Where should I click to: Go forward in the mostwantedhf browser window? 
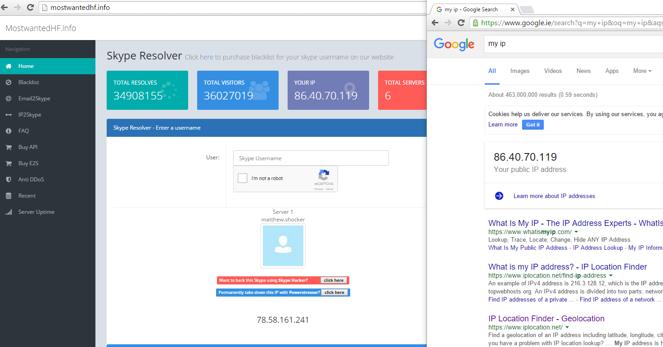[x=18, y=7]
